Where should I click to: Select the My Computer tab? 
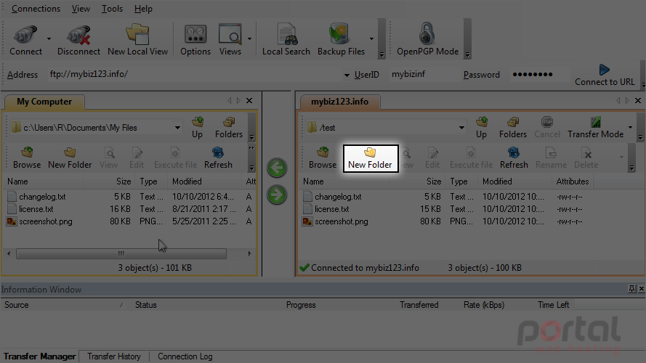click(x=44, y=102)
